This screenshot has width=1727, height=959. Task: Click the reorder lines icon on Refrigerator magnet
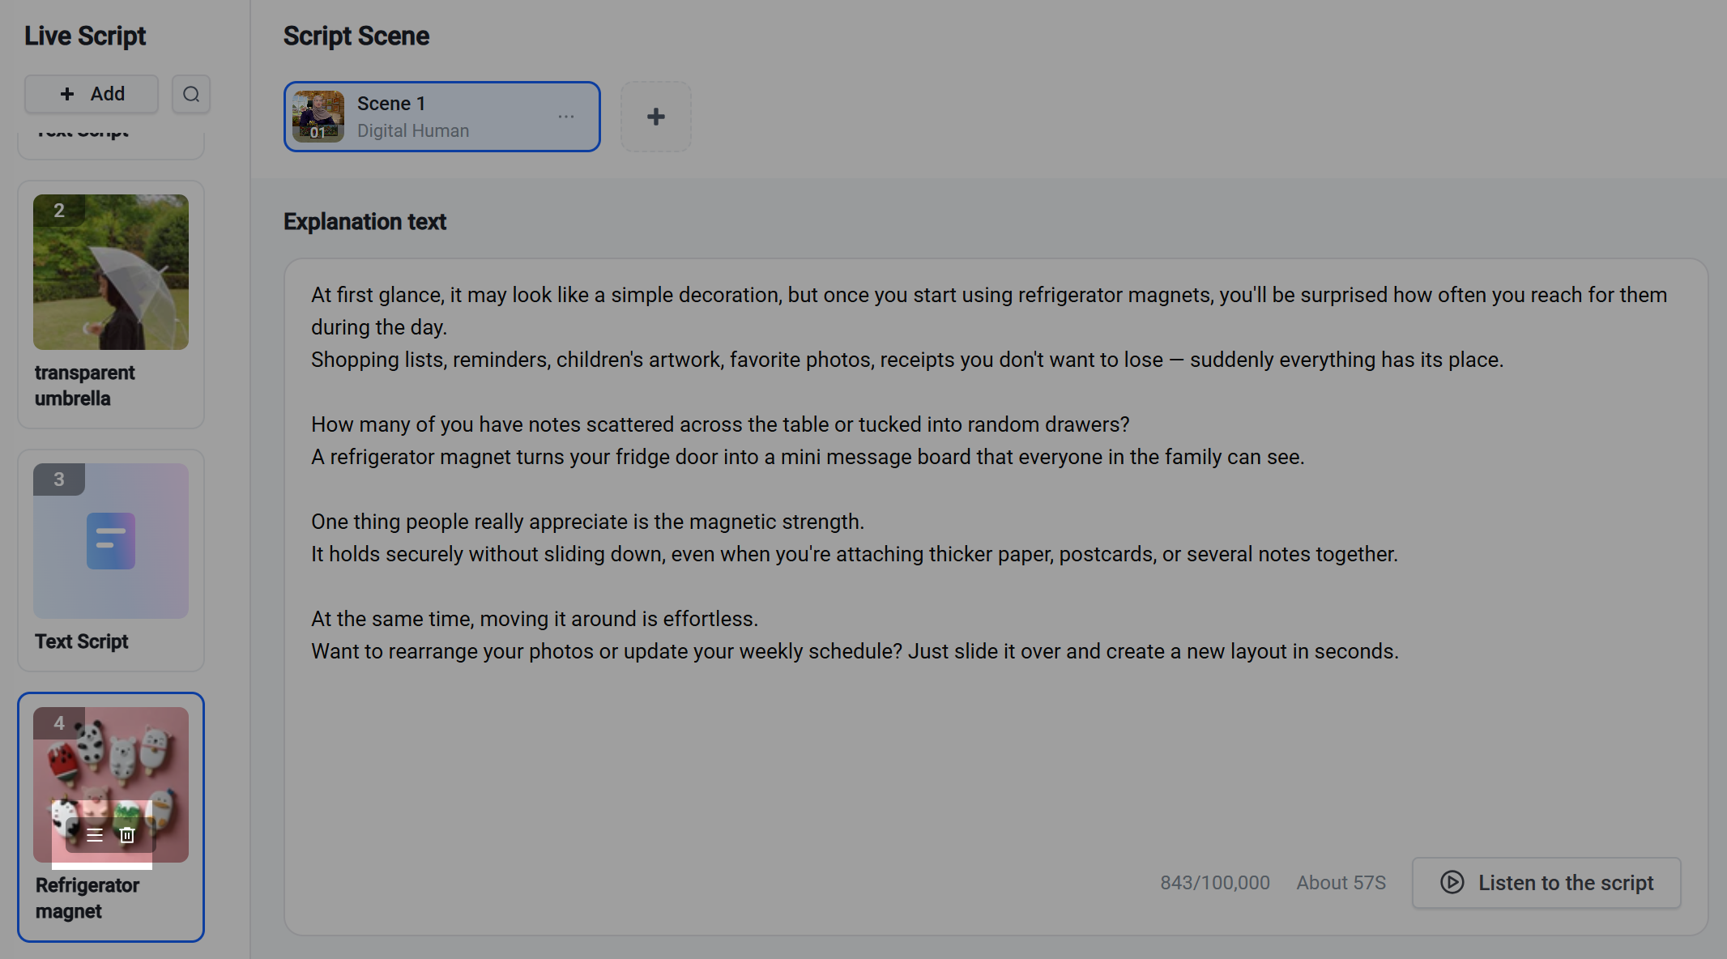point(95,835)
